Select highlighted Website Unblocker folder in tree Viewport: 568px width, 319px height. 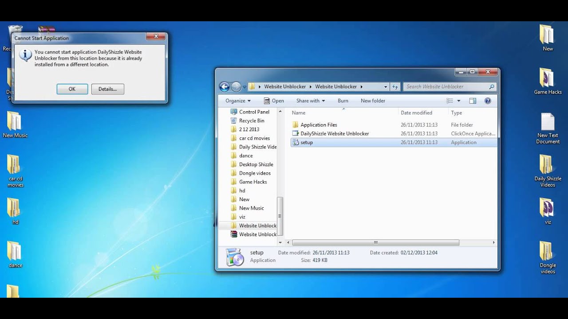pos(257,226)
